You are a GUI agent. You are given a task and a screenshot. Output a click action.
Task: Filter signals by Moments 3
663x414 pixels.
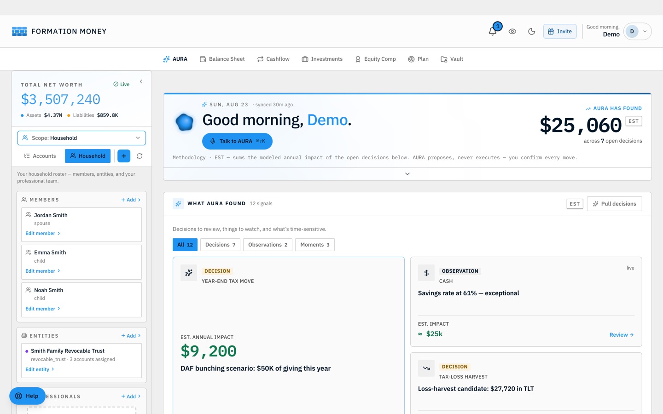[x=315, y=245]
